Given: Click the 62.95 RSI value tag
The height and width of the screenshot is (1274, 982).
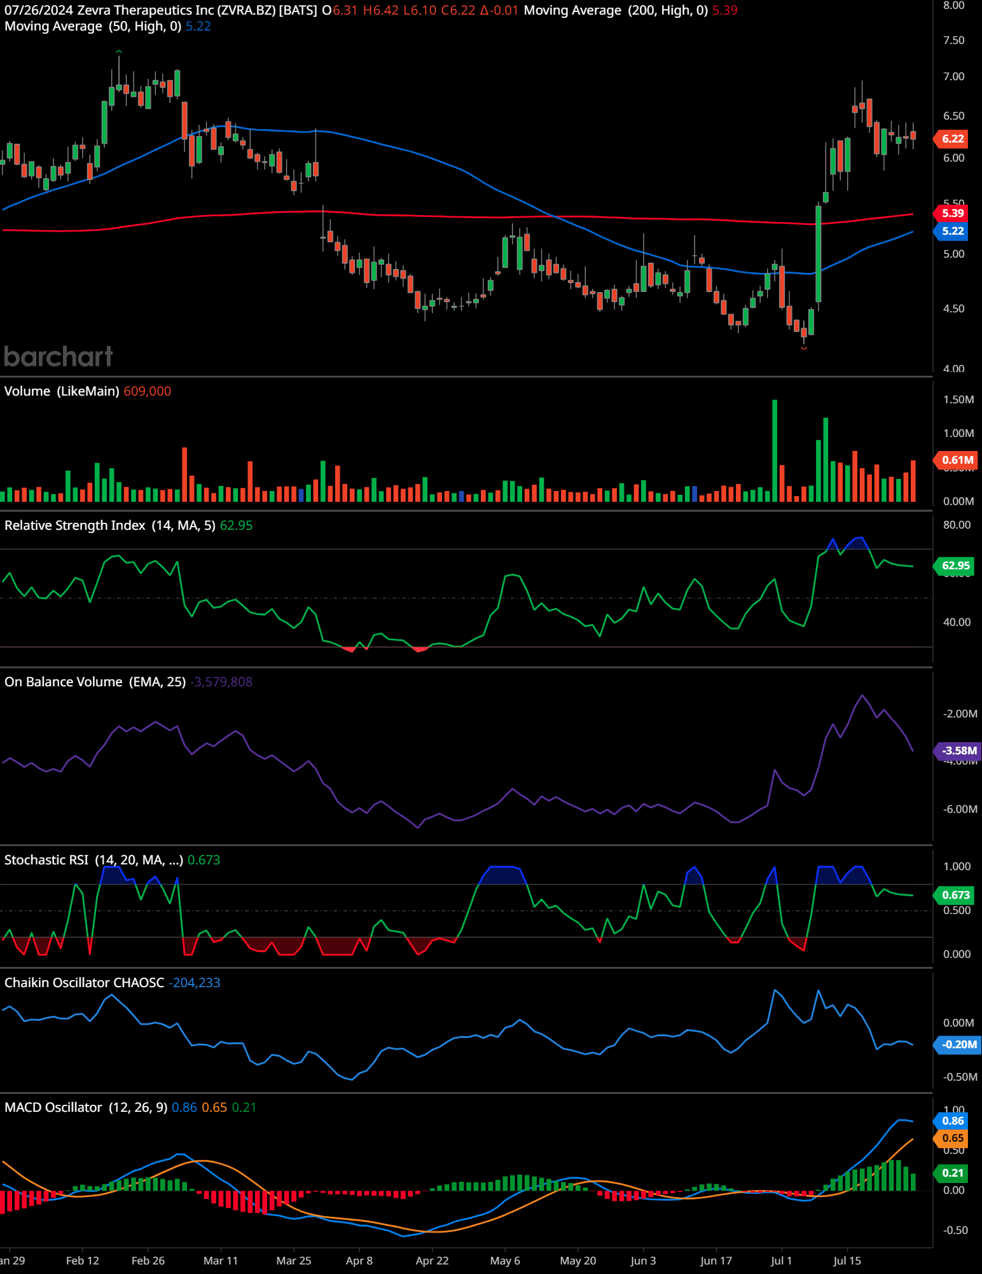Looking at the screenshot, I should click(x=955, y=565).
